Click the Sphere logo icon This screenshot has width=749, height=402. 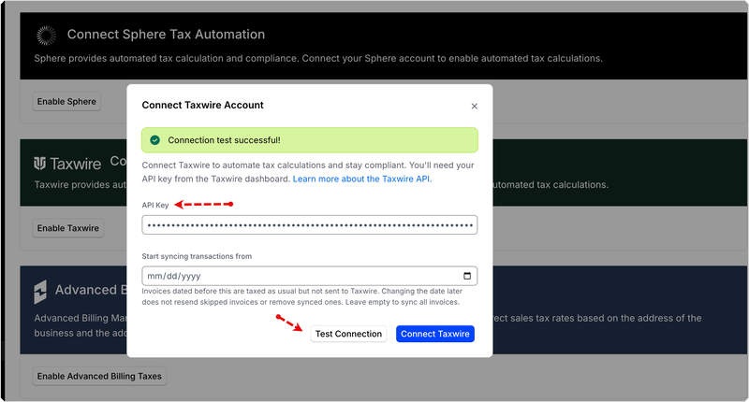[x=46, y=36]
